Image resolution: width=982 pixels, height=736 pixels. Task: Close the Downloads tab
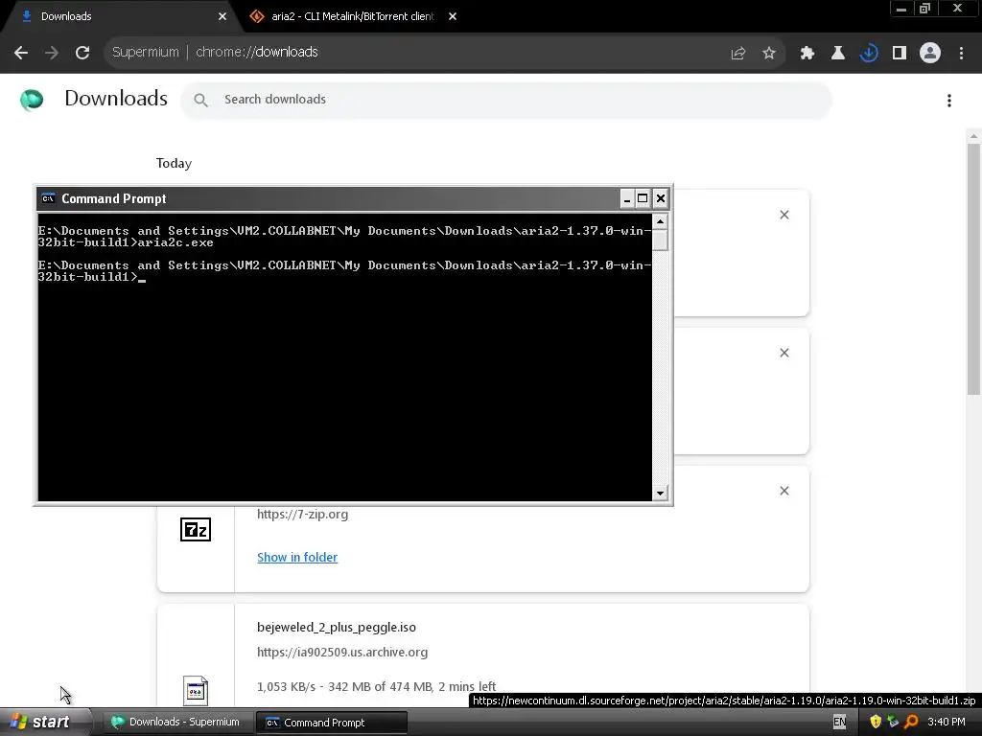pos(222,16)
